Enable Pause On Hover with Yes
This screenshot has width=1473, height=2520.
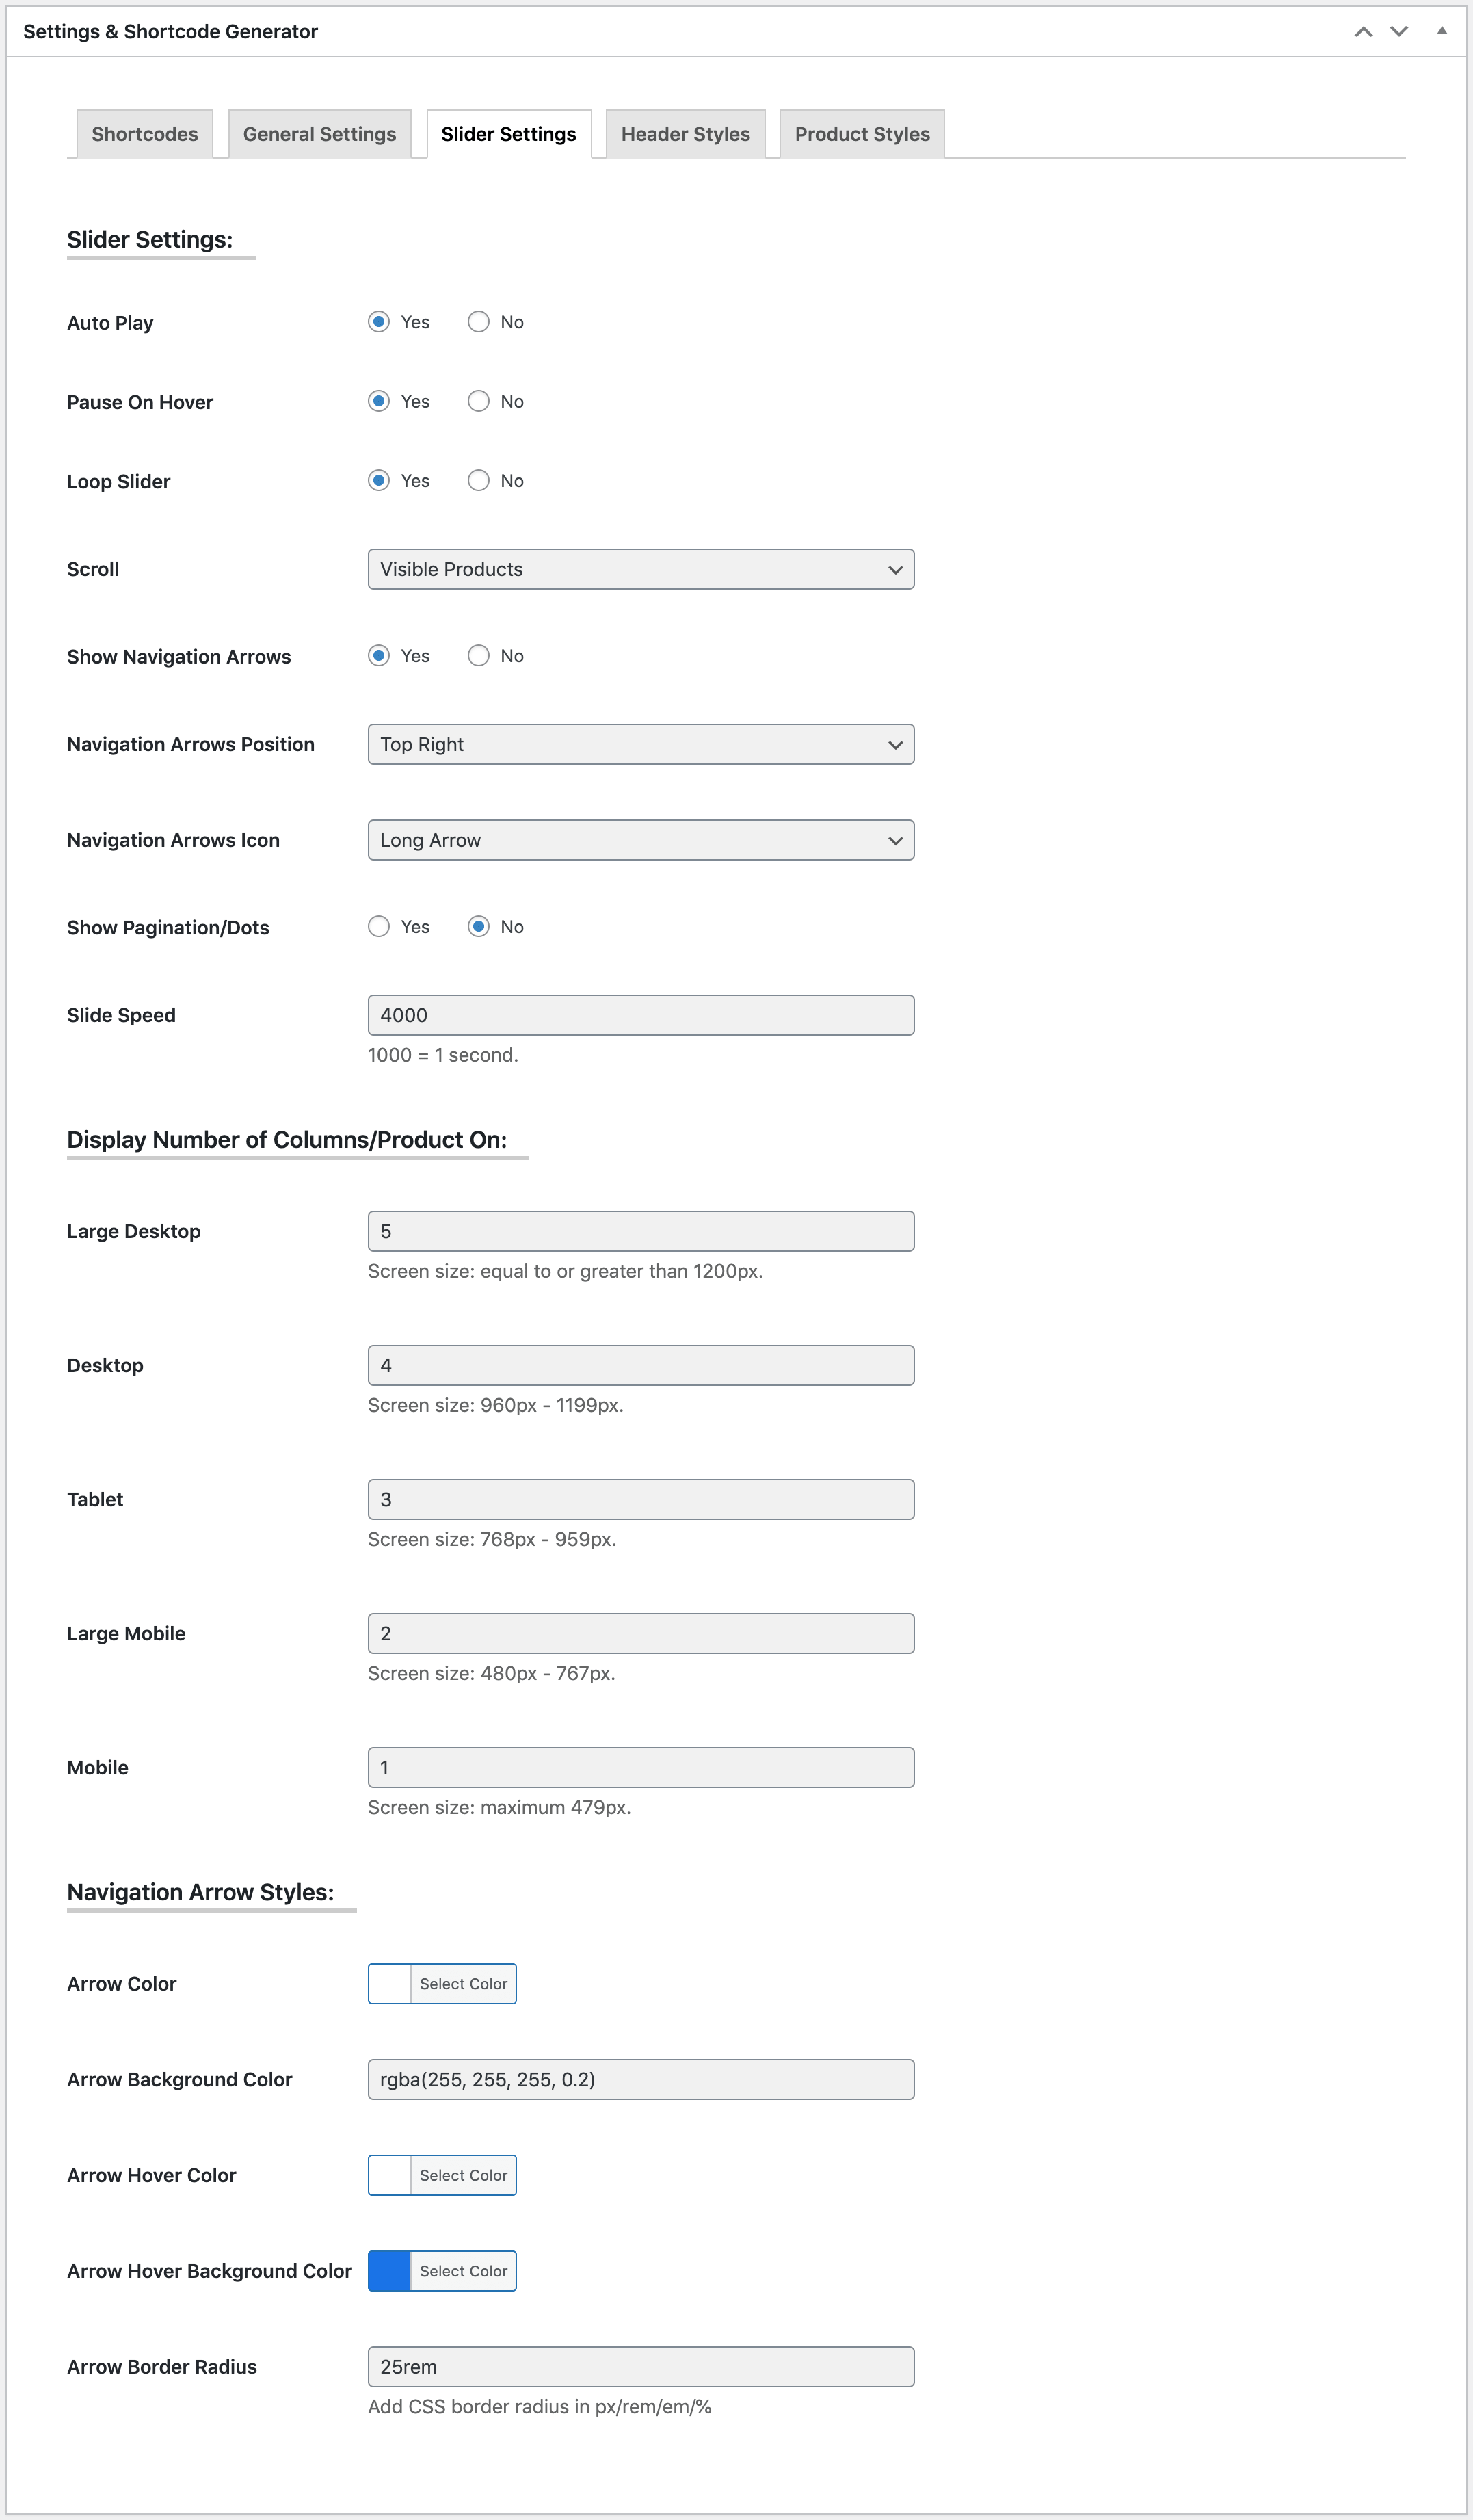(x=379, y=401)
